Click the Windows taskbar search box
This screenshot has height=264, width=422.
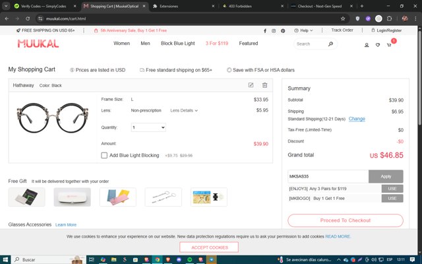[x=48, y=259]
